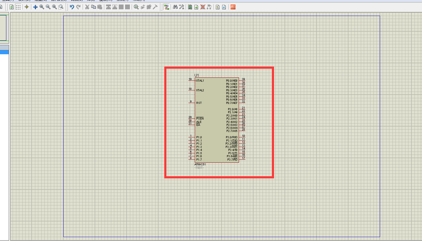422x241 pixels.
Task: Click the Block Move icon
Action: [x=114, y=7]
